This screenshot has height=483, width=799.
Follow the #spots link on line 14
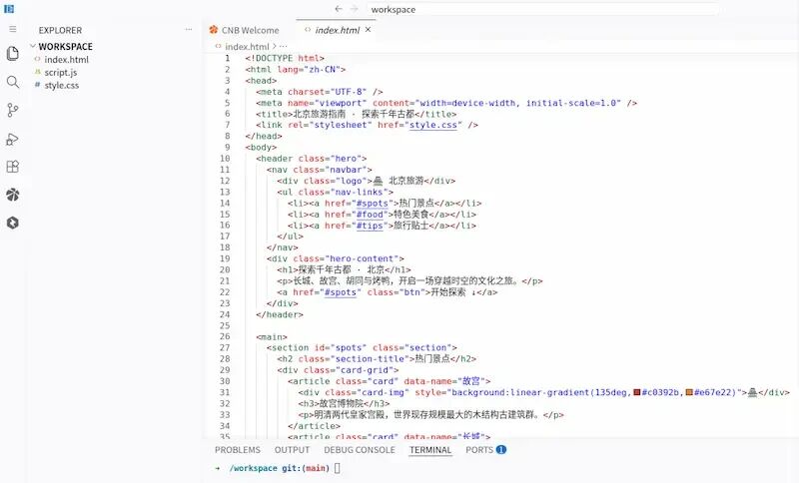click(x=372, y=203)
